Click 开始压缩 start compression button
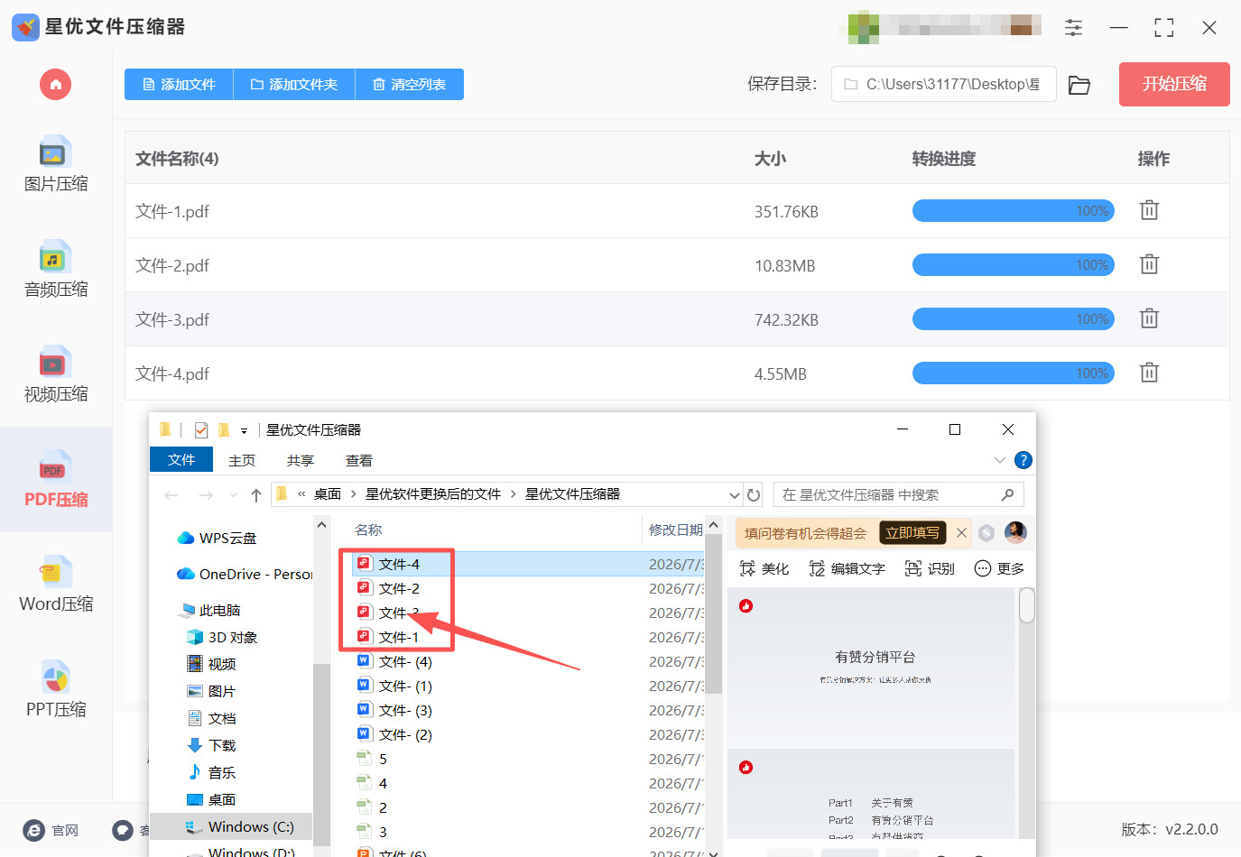The image size is (1241, 857). pos(1174,84)
